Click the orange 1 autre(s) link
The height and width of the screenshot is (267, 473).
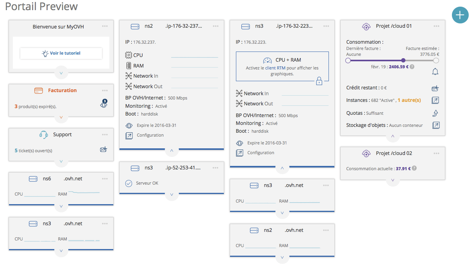coord(409,100)
